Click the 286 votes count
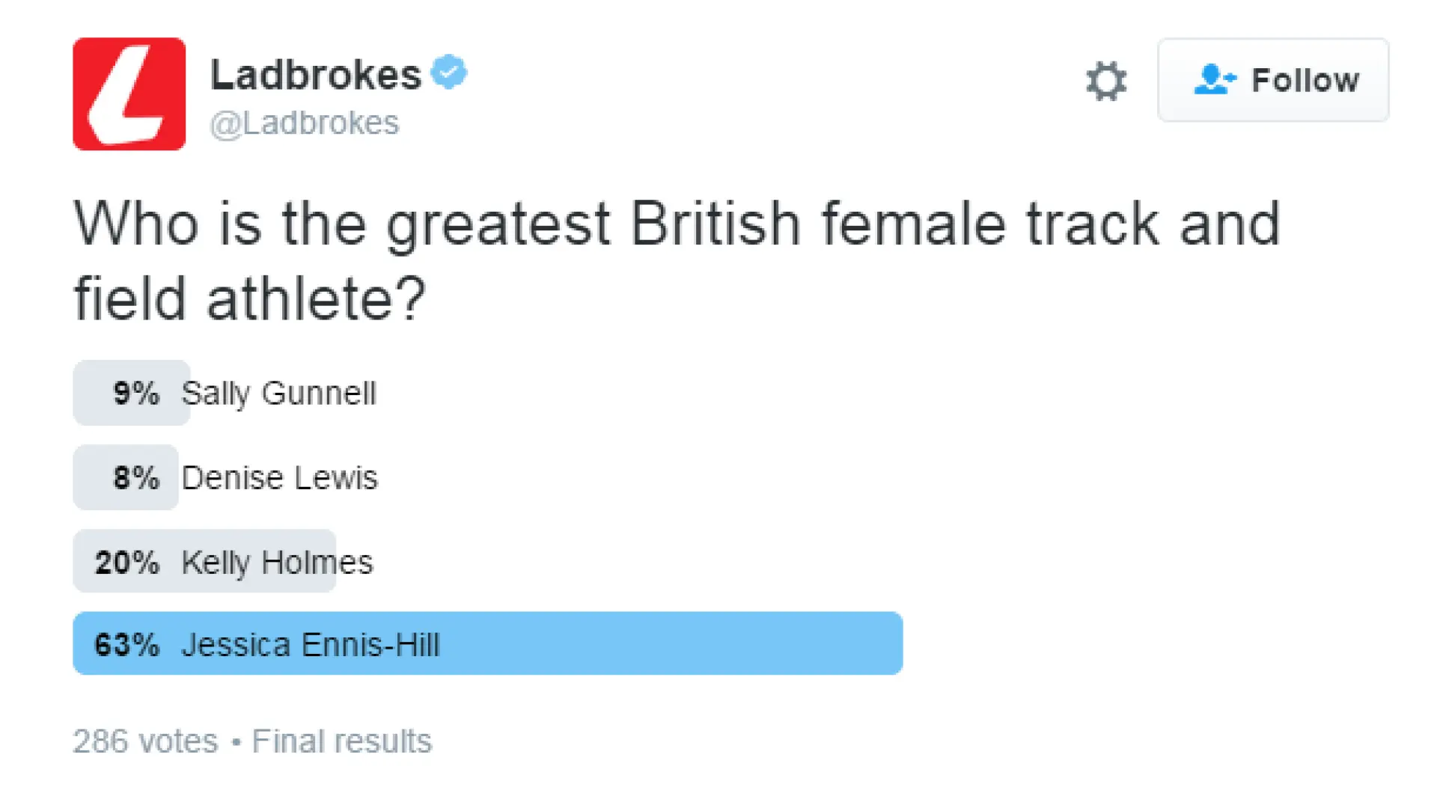The image size is (1437, 802). click(x=145, y=741)
